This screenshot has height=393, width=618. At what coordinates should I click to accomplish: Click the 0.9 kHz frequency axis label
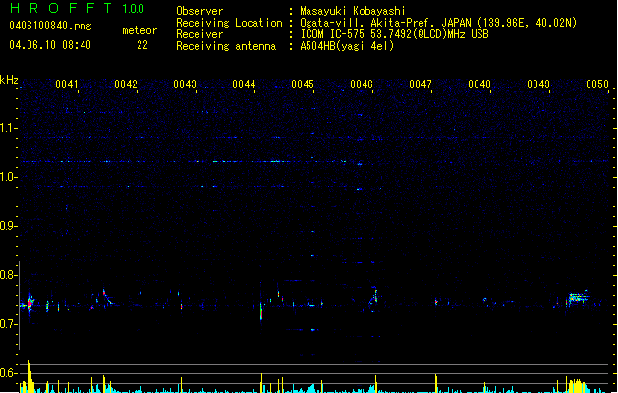pyautogui.click(x=8, y=226)
